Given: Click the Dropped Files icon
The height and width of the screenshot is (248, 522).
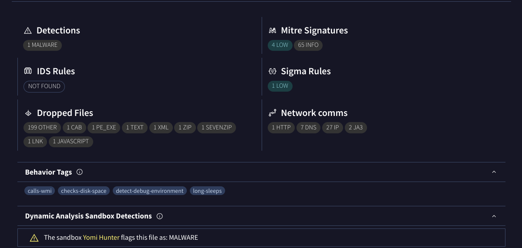Looking at the screenshot, I should (x=28, y=113).
